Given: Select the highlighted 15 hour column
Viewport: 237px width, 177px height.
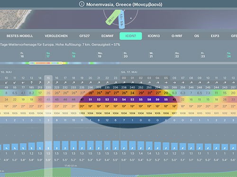Looking at the screenshot, I should tap(48, 126).
